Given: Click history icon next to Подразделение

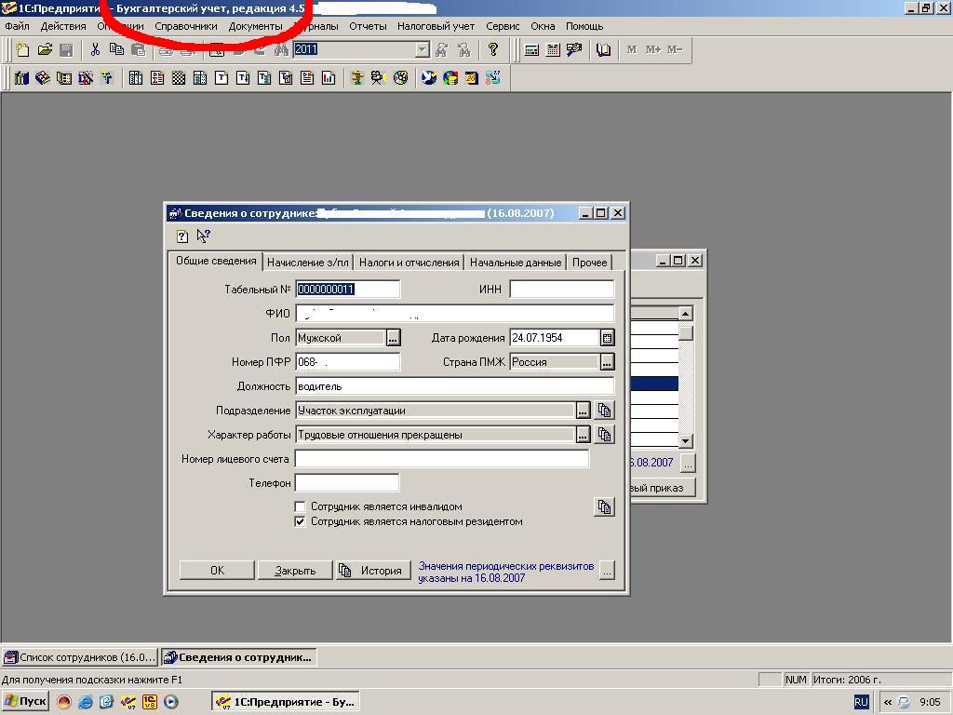Looking at the screenshot, I should click(605, 411).
